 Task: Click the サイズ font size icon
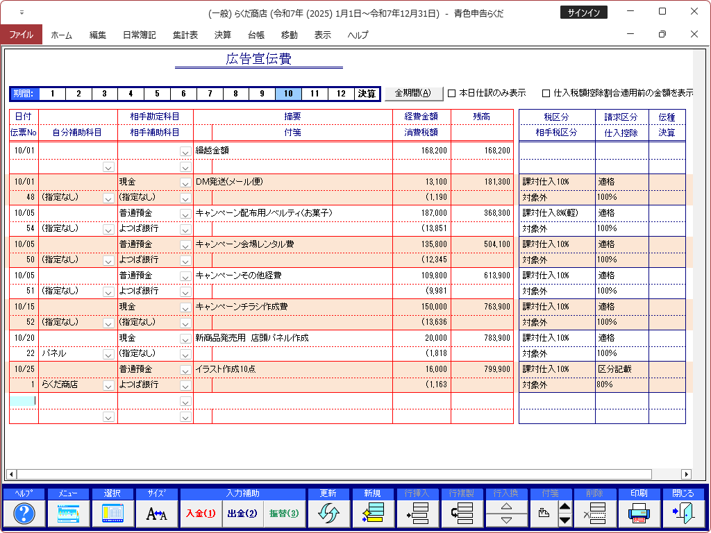(156, 514)
